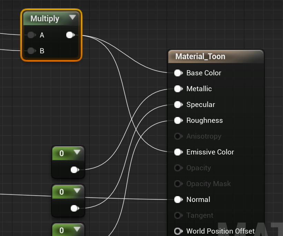
Task: Select the Multiply node's white output pin
Action: coord(70,35)
